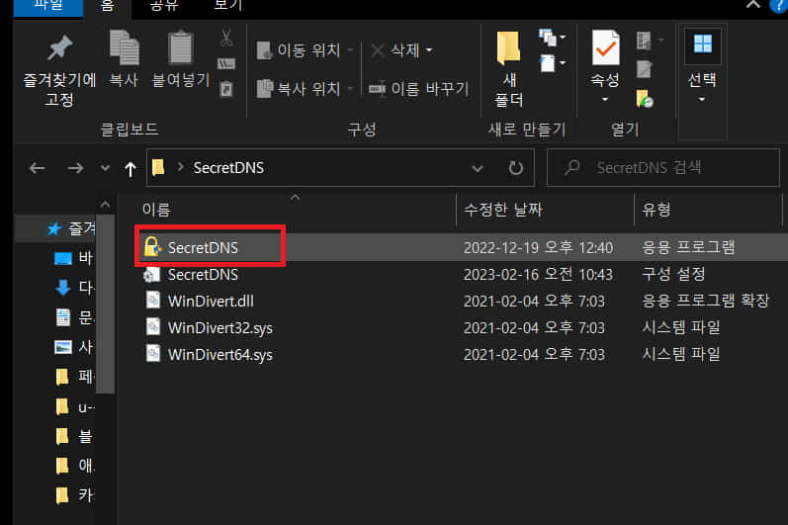Click 이름 바꾸기 (Rename)
Screen dimensions: 788x525
(419, 89)
